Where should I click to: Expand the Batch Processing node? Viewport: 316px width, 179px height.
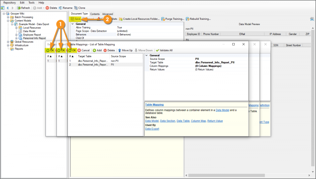[x=8, y=17]
